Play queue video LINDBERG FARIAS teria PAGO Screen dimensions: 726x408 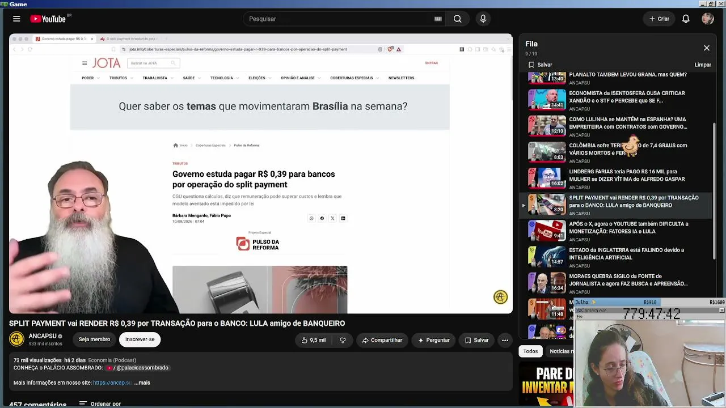(x=617, y=178)
